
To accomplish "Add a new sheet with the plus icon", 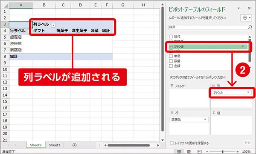I will click(x=74, y=145).
